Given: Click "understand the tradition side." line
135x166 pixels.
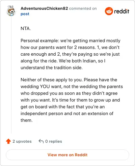Looking at the screenshot, I should point(52,67).
